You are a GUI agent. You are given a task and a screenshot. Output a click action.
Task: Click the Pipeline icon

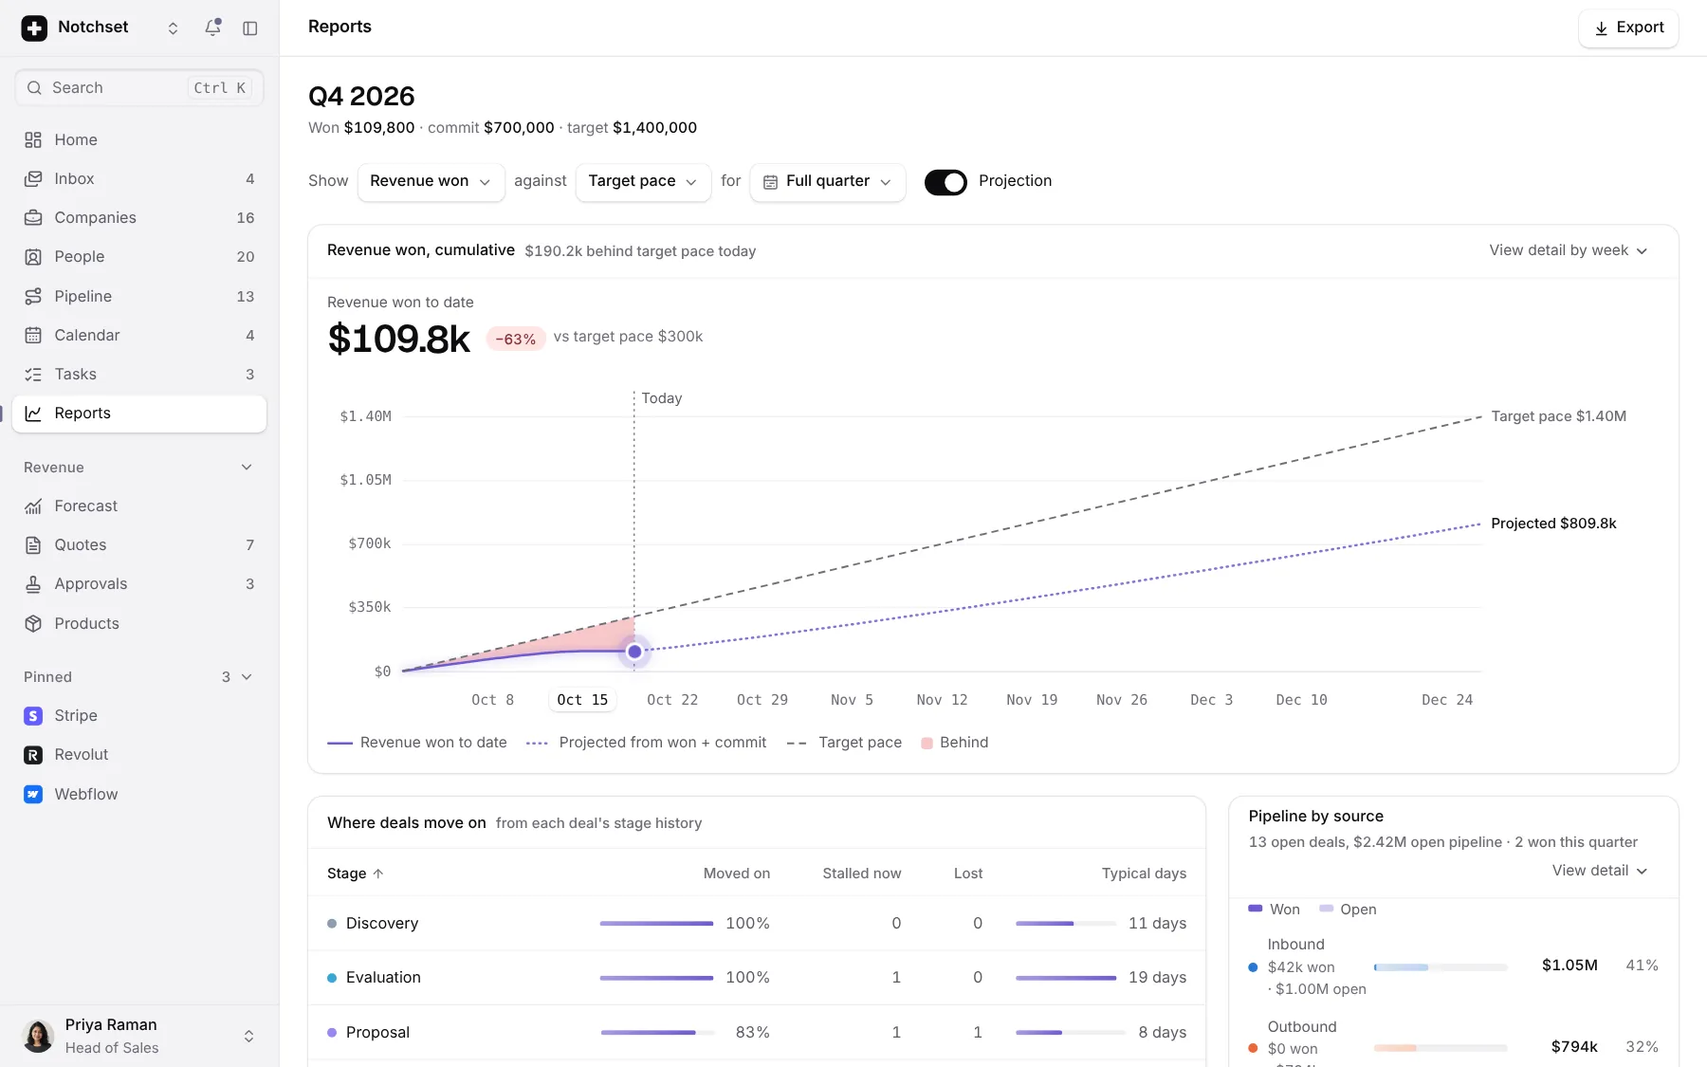[x=33, y=296]
